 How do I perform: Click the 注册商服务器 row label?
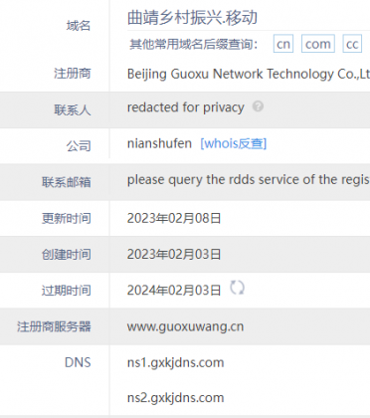(x=54, y=326)
